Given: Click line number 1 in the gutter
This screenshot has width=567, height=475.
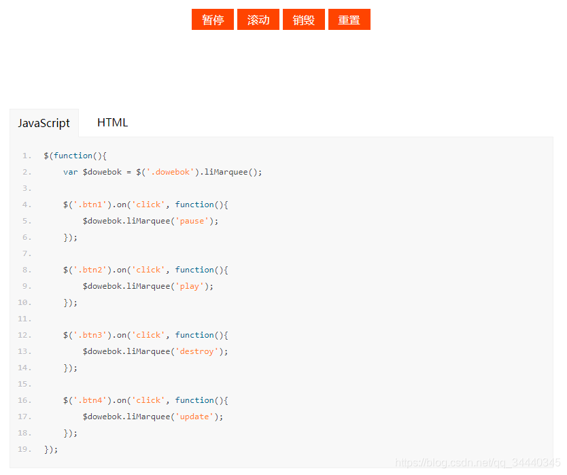Looking at the screenshot, I should tap(26, 156).
